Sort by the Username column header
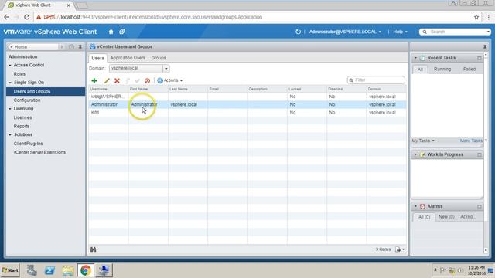Screen dimensions: 495x278 click(108, 90)
